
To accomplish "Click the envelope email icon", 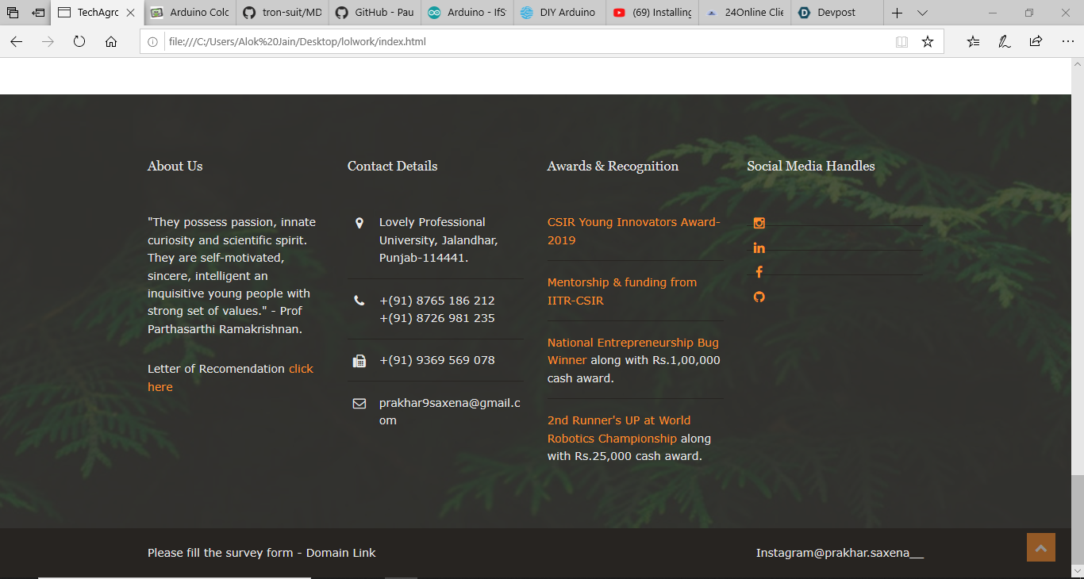I will [359, 404].
